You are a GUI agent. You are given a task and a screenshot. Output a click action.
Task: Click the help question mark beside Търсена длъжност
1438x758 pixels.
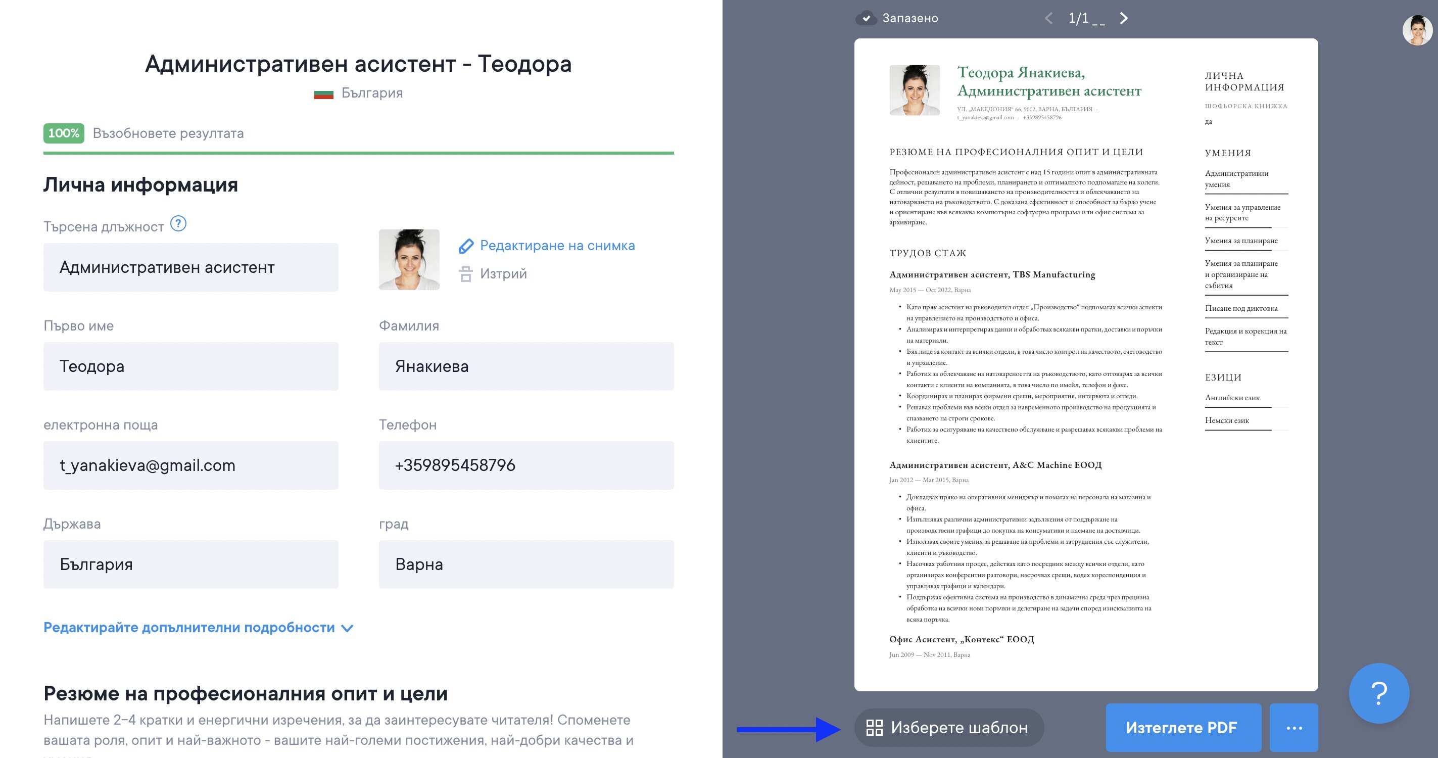pyautogui.click(x=178, y=224)
